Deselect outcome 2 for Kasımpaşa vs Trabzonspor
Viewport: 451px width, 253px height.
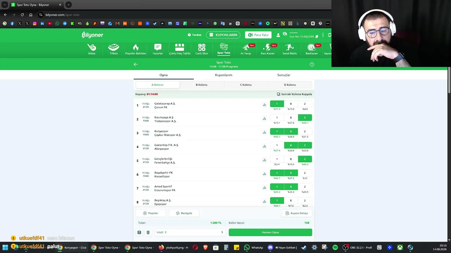305,118
